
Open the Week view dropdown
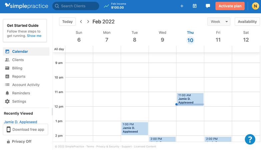[x=219, y=22]
